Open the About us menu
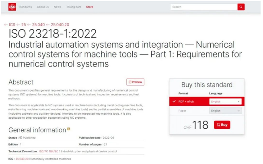 (x=43, y=7)
